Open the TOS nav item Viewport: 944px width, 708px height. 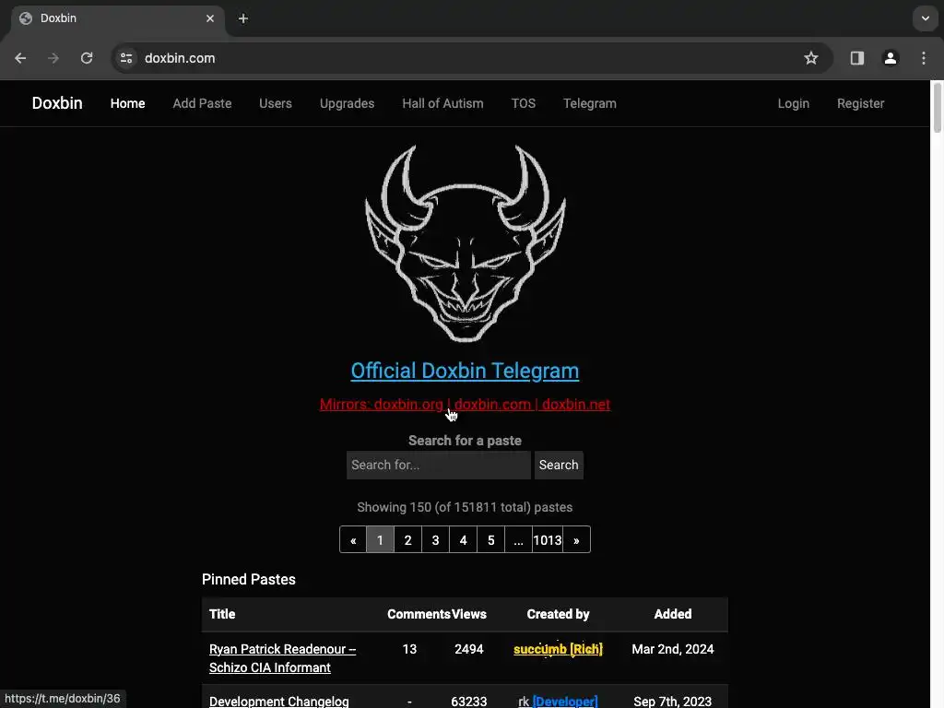click(524, 103)
